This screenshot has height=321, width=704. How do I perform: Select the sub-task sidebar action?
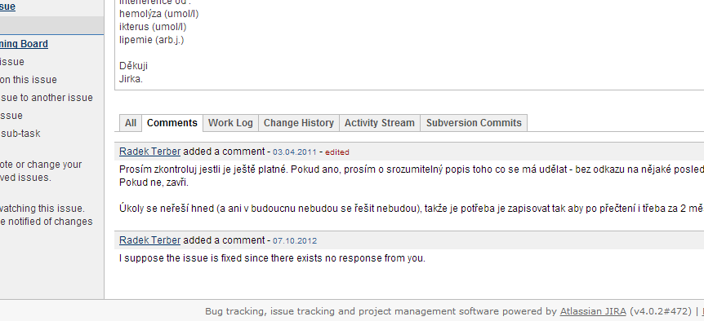coord(20,134)
